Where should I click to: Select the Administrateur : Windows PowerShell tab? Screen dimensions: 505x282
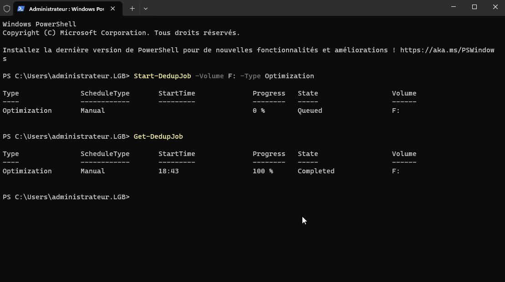(x=66, y=9)
